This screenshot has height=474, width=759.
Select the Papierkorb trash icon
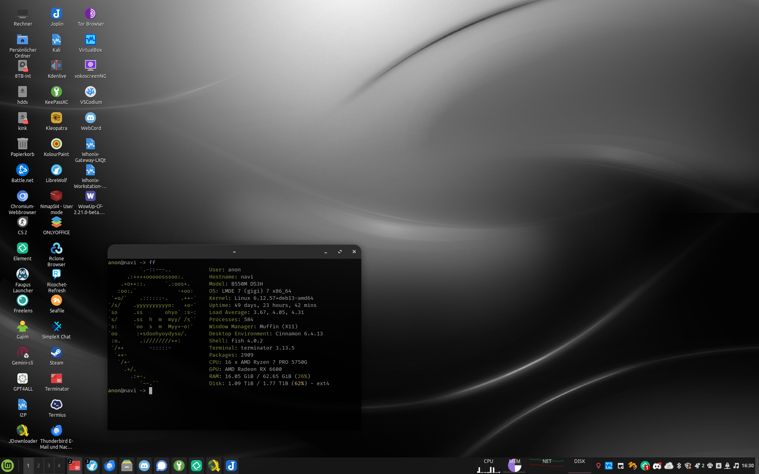point(23,144)
